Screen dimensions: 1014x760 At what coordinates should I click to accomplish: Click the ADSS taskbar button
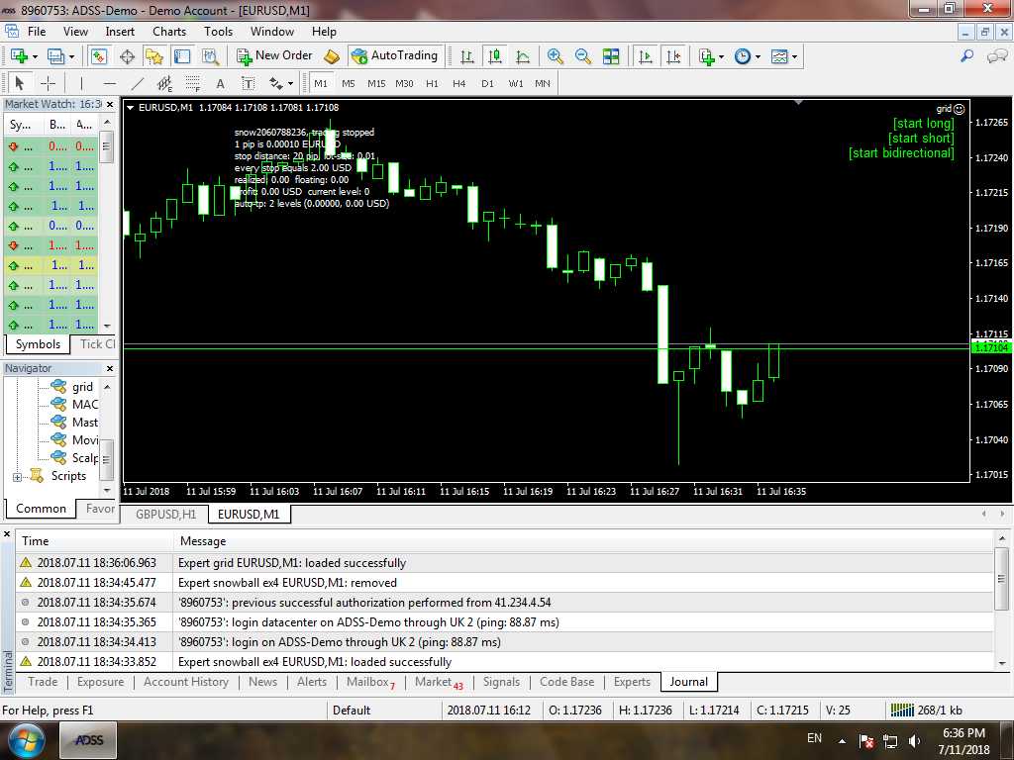pyautogui.click(x=89, y=740)
